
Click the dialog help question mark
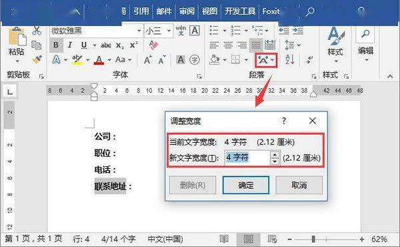pos(284,121)
